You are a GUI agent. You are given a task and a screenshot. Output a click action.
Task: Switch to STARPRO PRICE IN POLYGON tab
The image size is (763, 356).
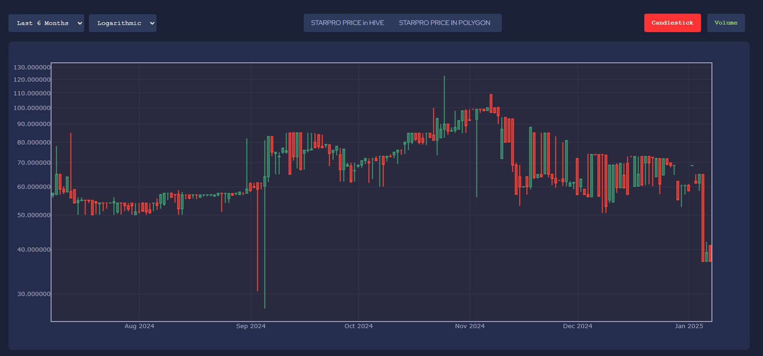coord(444,23)
